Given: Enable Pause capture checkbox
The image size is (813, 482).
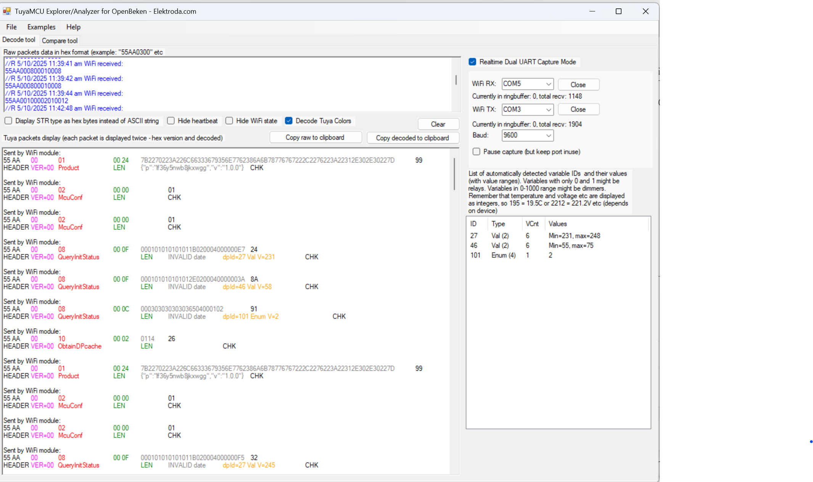Looking at the screenshot, I should click(476, 152).
